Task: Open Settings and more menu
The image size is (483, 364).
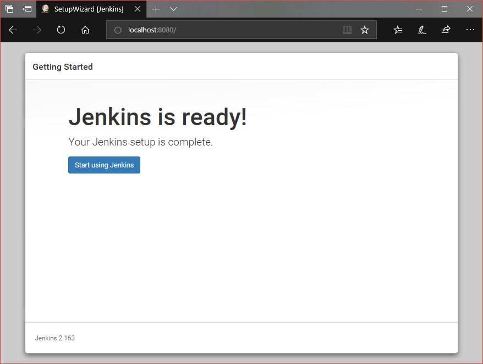Action: pos(470,30)
